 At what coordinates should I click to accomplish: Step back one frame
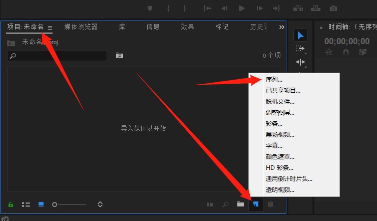(224, 9)
